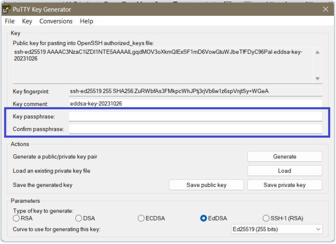Click the PuTTY Key Generator title bar icon
The height and width of the screenshot is (244, 336).
pos(6,9)
